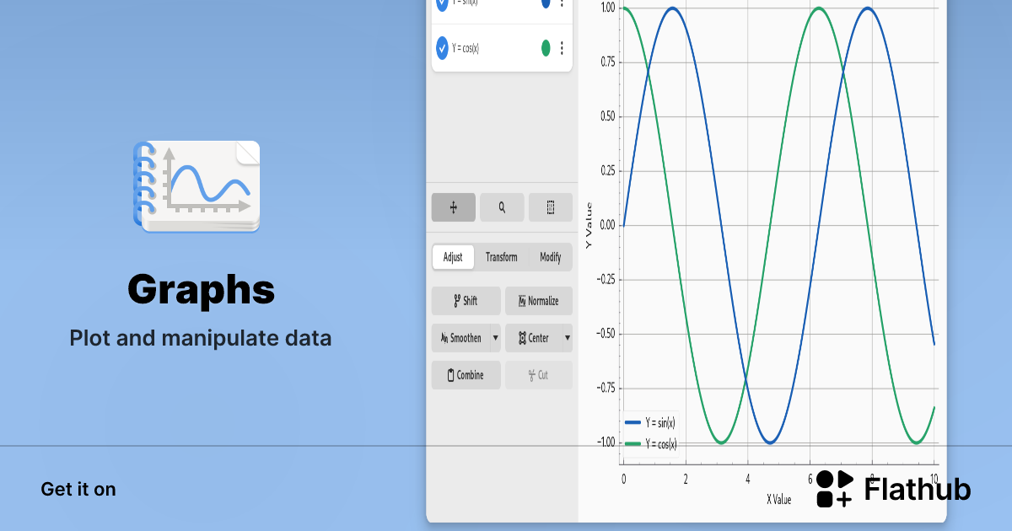Open the three-dot menu for Y = cos(x)

tap(562, 48)
